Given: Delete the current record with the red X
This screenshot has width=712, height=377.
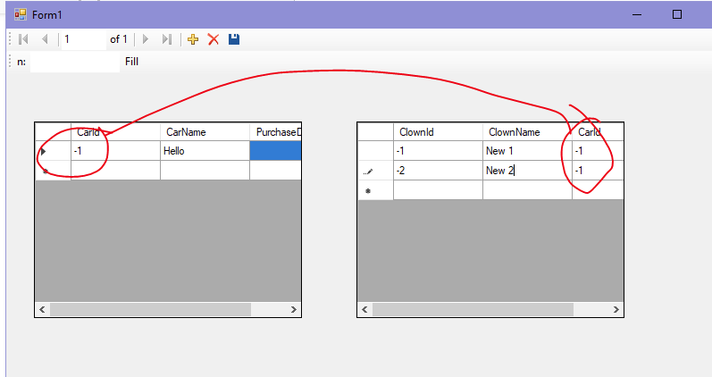Looking at the screenshot, I should click(x=214, y=39).
